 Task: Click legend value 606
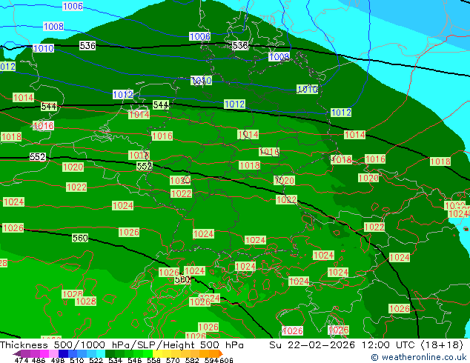(x=226, y=360)
